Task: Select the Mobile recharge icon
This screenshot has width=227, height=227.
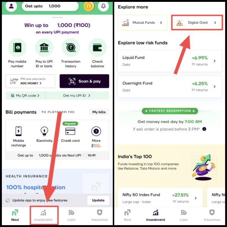Action: pyautogui.click(x=19, y=131)
